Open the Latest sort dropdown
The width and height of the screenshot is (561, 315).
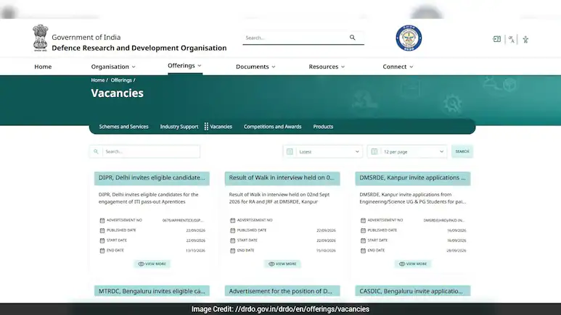(x=323, y=152)
